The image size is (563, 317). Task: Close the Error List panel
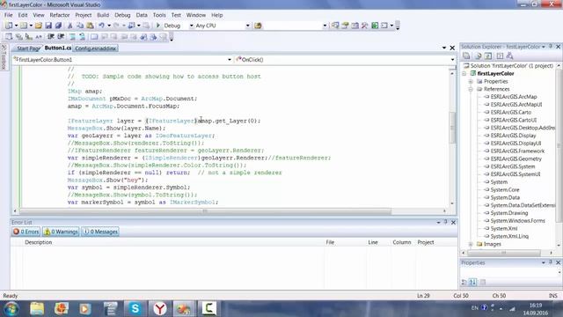click(454, 223)
